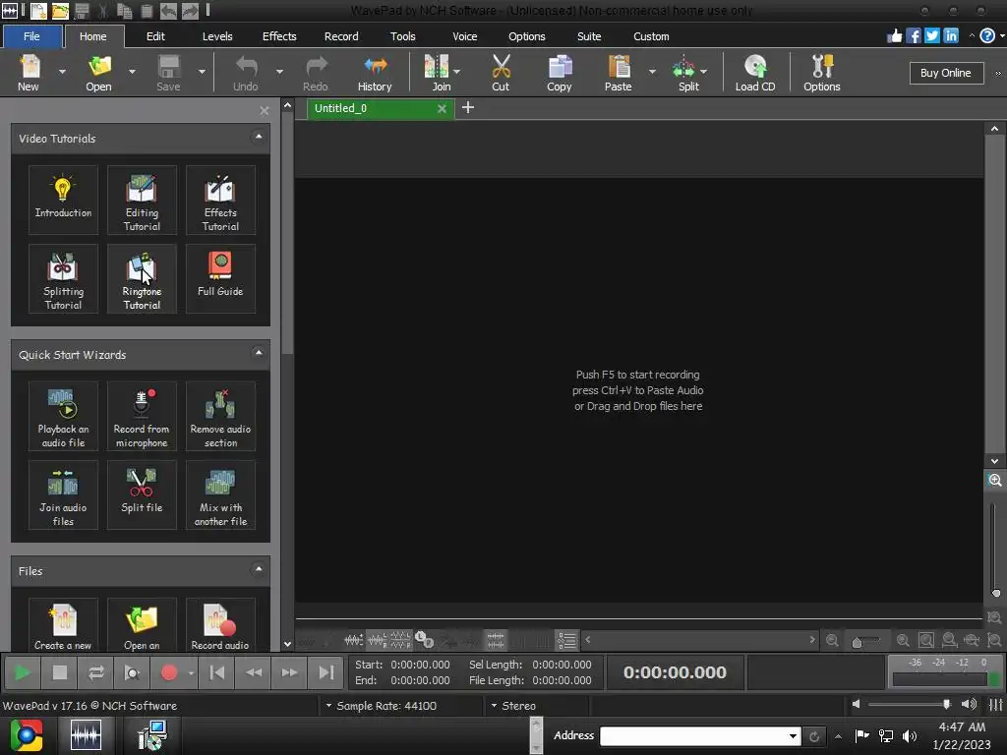The height and width of the screenshot is (755, 1007).
Task: Open an audio file via Open icon
Action: coord(99,73)
